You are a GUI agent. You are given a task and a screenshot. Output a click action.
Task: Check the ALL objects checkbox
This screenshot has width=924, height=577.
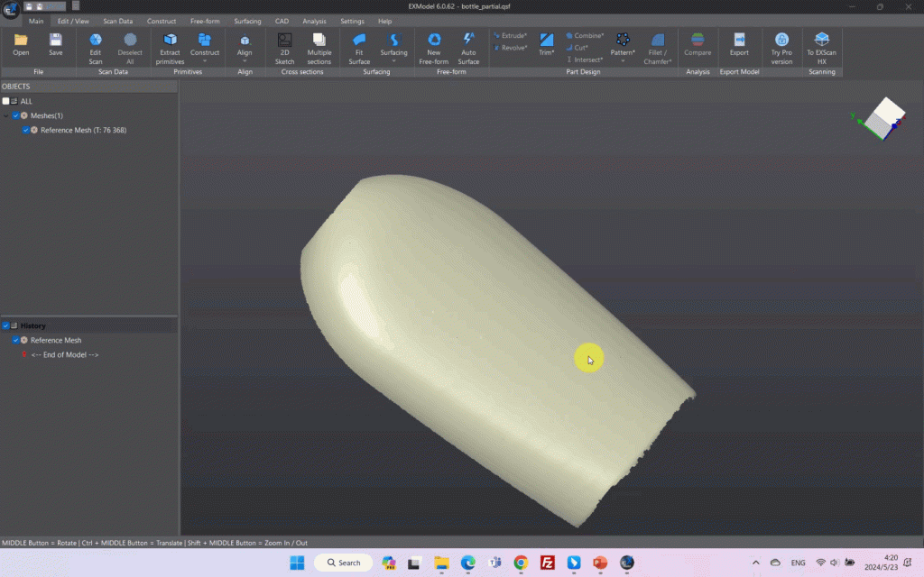point(6,101)
